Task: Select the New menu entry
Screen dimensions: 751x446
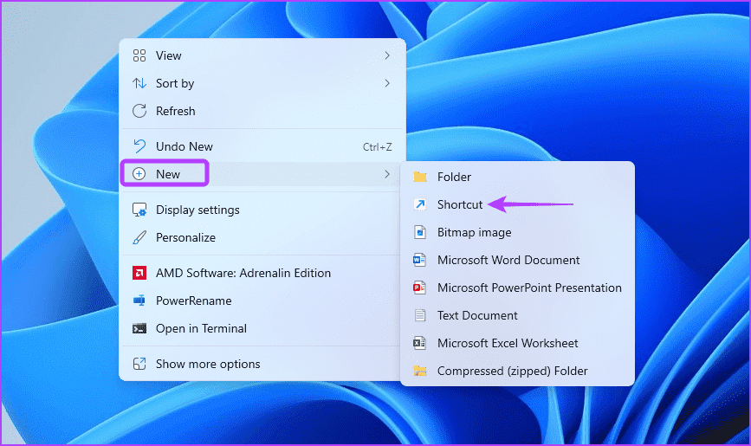Action: coord(262,174)
